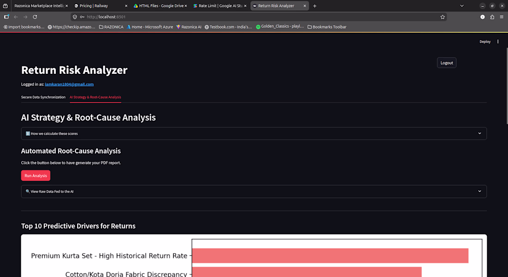Close the Rate Limit Google AI Studio tab
Image resolution: width=508 pixels, height=277 pixels.
point(245,6)
